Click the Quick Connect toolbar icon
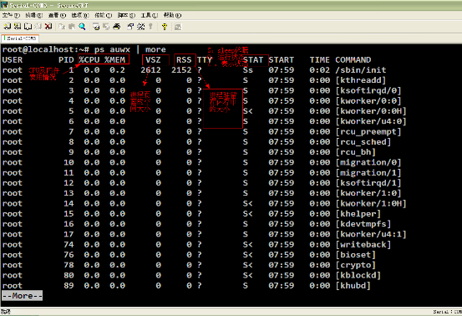Image resolution: width=462 pixels, height=316 pixels. click(18, 27)
